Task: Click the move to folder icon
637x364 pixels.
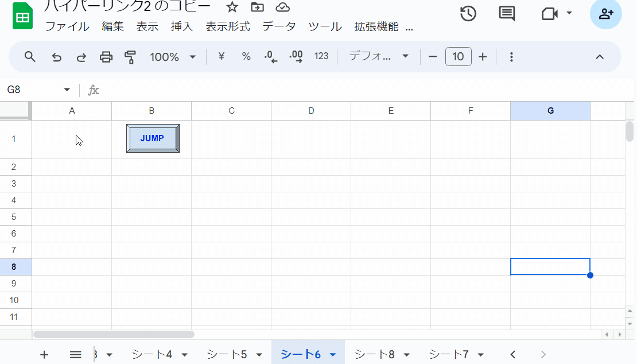Action: pos(257,7)
